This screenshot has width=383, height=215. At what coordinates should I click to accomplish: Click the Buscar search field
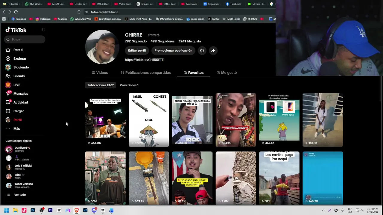[25, 39]
